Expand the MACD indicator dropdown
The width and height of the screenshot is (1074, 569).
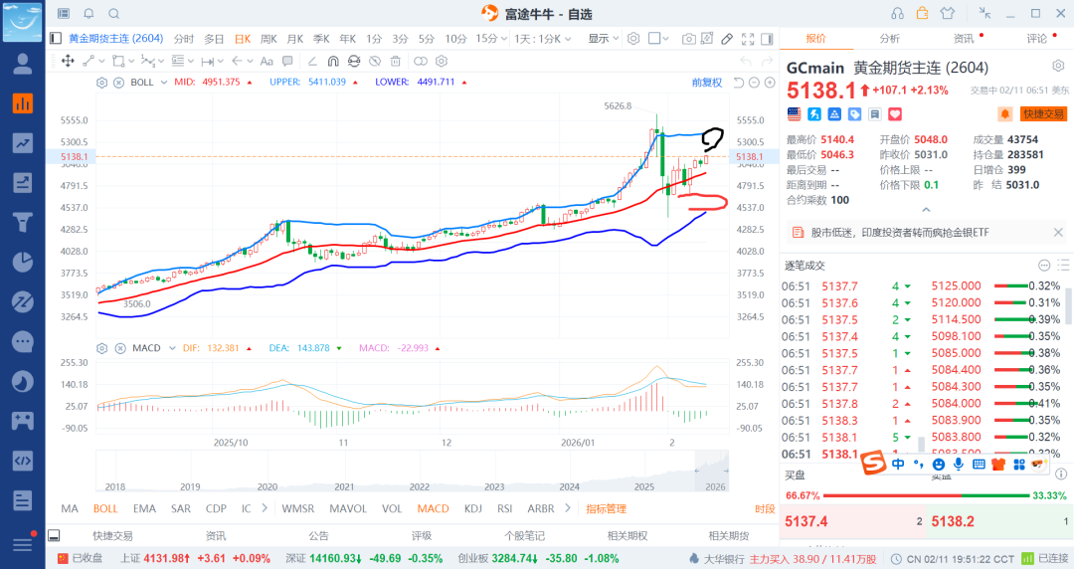(172, 348)
